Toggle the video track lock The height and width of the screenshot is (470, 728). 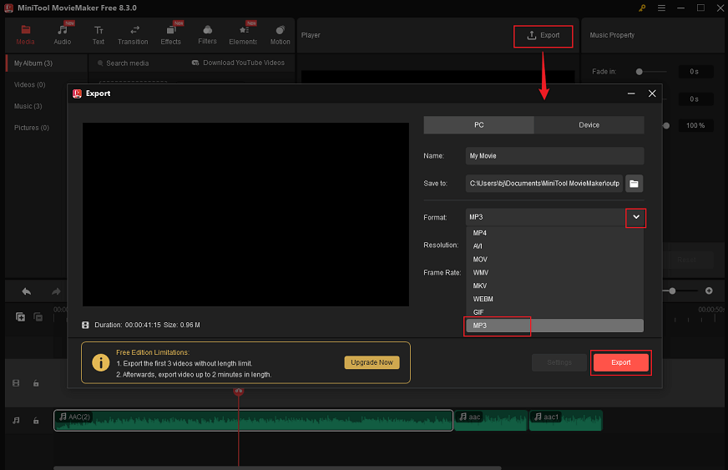36,383
